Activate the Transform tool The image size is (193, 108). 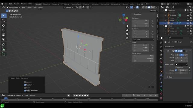[4, 39]
